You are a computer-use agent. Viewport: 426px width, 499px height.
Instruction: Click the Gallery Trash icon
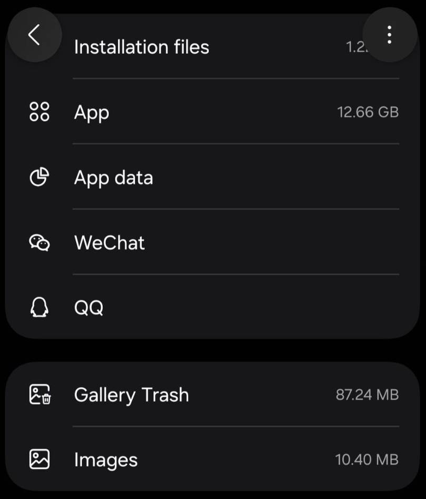tap(39, 395)
